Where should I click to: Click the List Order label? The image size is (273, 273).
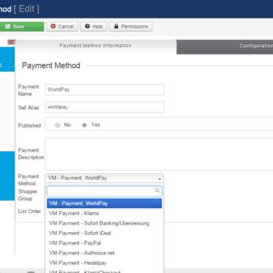coord(29,212)
